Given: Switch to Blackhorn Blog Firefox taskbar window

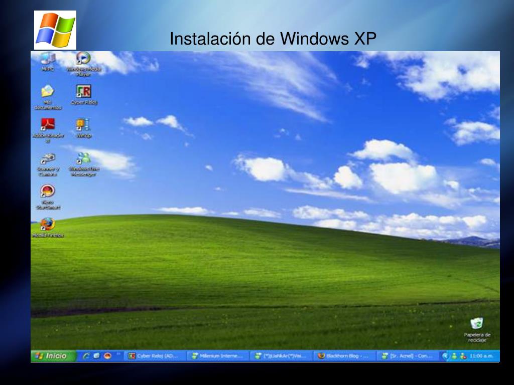Looking at the screenshot, I should tap(344, 356).
